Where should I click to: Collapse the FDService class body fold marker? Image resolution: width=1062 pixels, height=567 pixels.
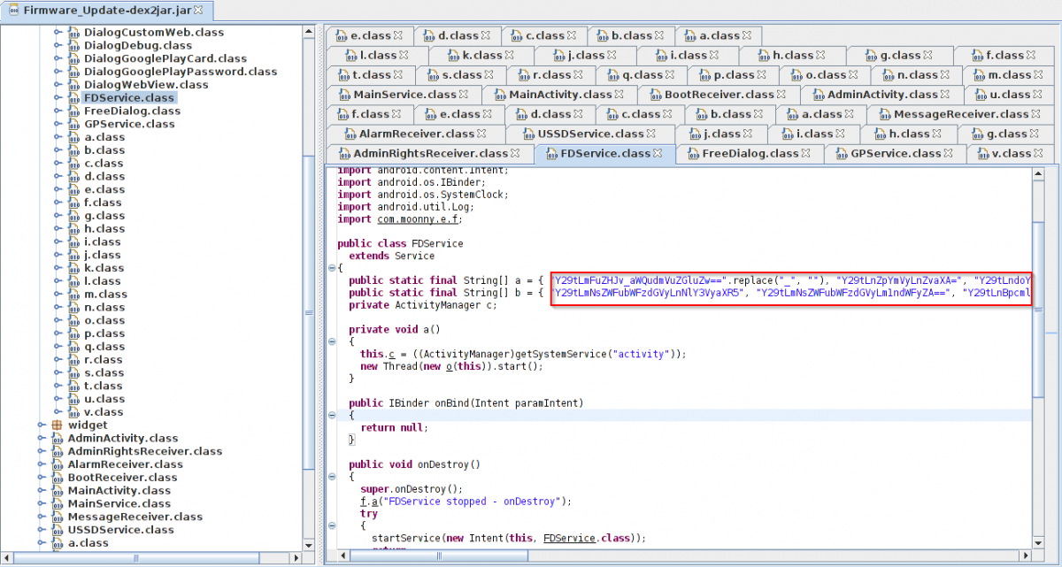point(330,268)
